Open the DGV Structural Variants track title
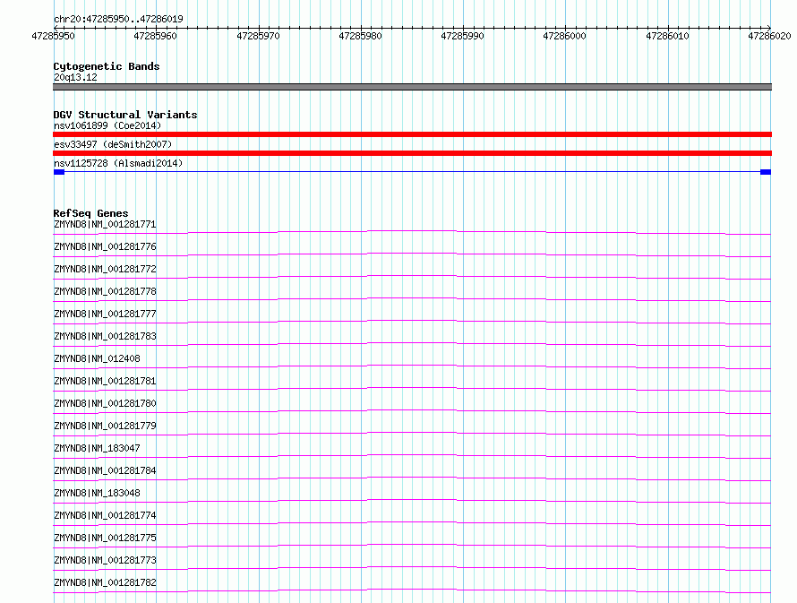 click(x=125, y=115)
